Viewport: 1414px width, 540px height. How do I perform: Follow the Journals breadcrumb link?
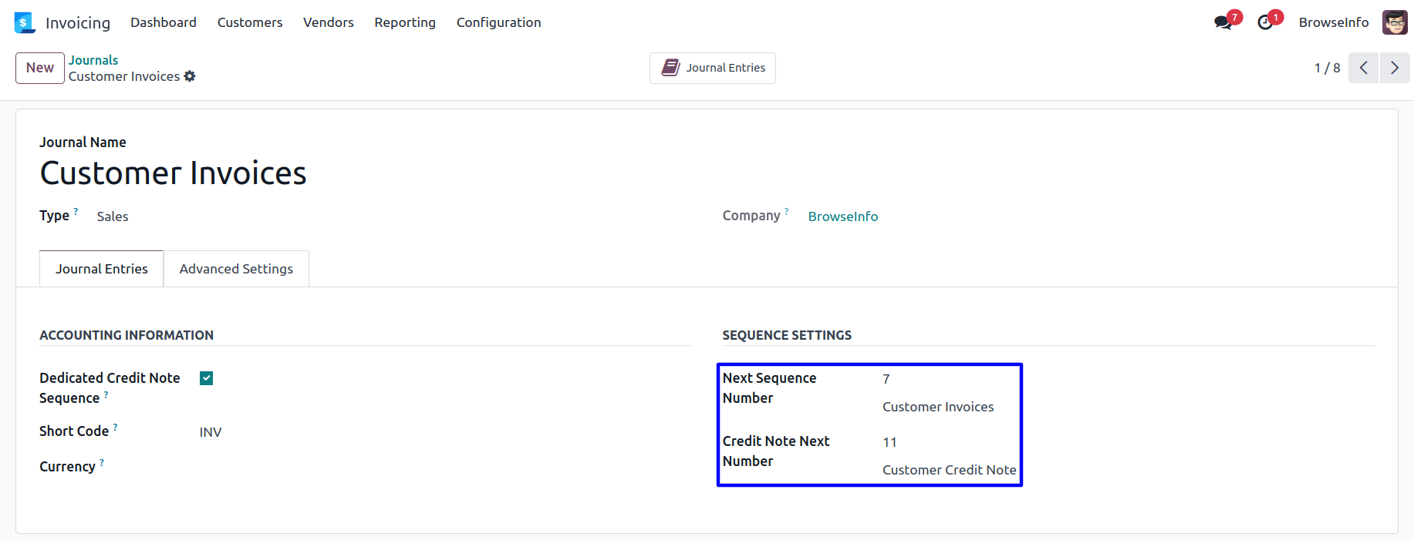93,60
